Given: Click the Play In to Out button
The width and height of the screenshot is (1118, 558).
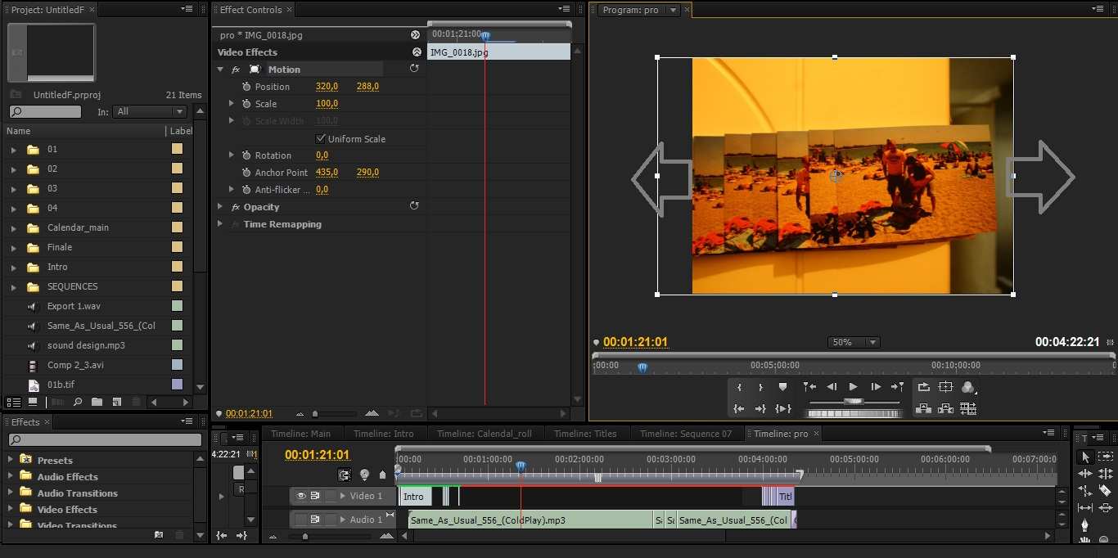Looking at the screenshot, I should [x=783, y=408].
